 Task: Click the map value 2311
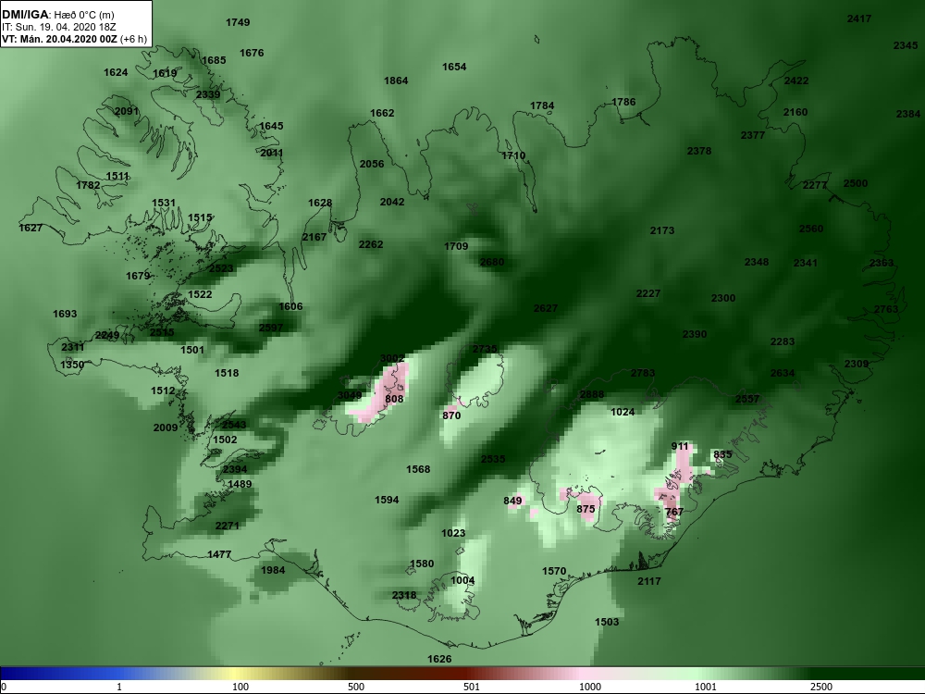tap(72, 347)
